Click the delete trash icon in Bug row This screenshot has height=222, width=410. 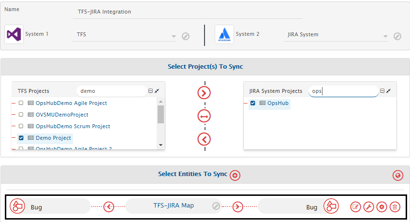[x=395, y=207]
